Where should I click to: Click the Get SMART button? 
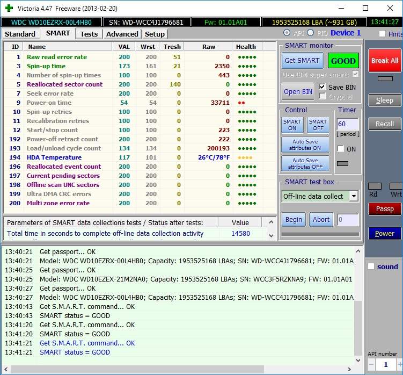tap(302, 61)
